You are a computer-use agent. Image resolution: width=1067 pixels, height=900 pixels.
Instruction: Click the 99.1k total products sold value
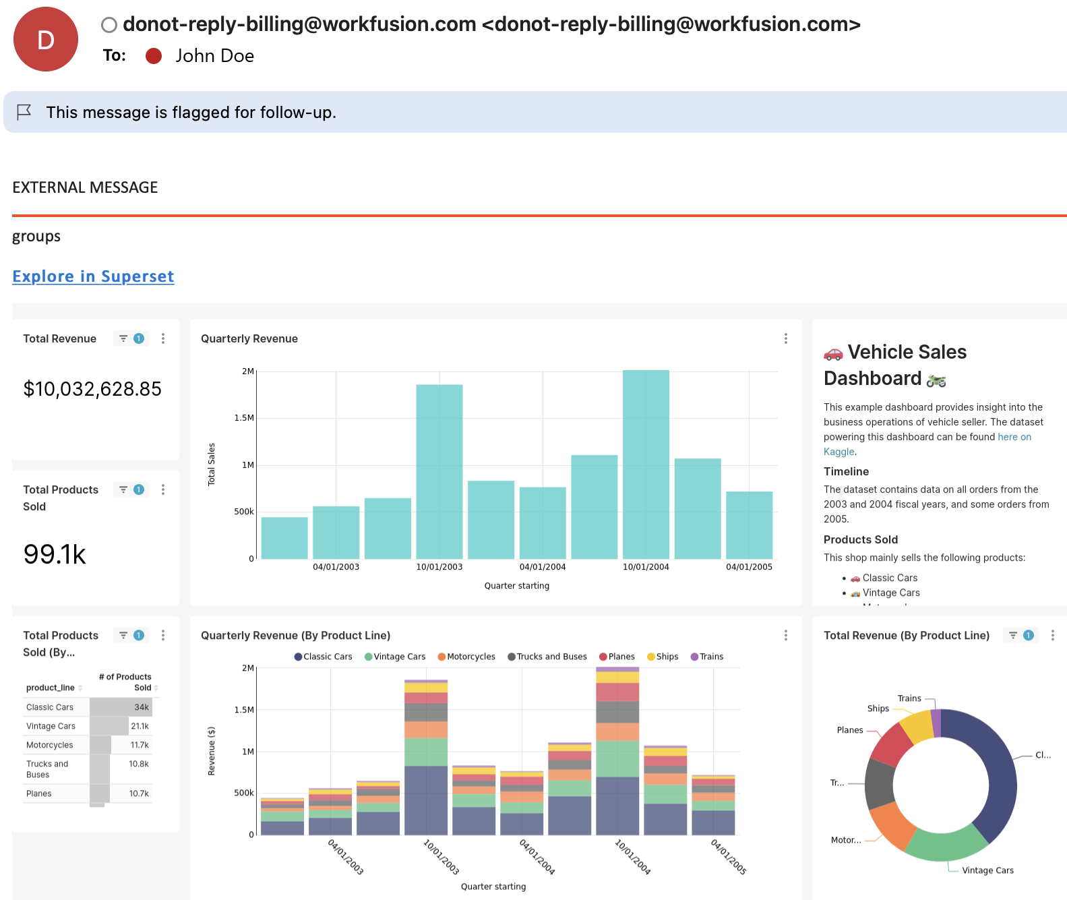(x=55, y=554)
